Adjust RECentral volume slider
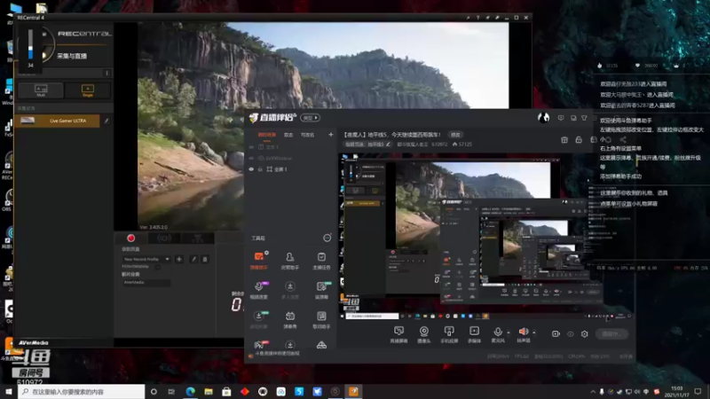The width and height of the screenshot is (710, 399). (30, 43)
